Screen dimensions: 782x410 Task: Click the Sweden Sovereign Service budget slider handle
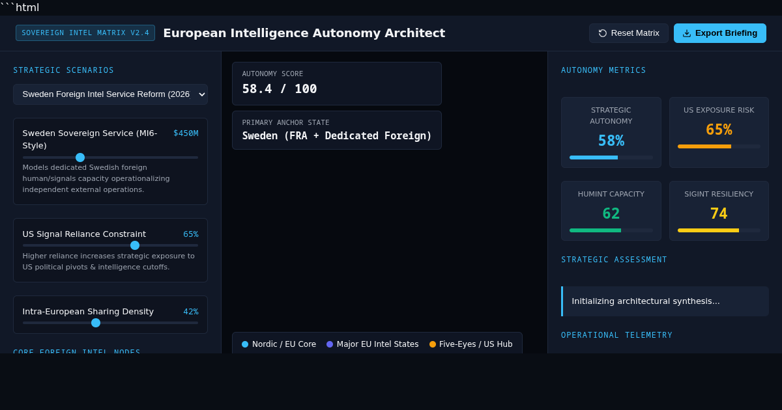80,157
